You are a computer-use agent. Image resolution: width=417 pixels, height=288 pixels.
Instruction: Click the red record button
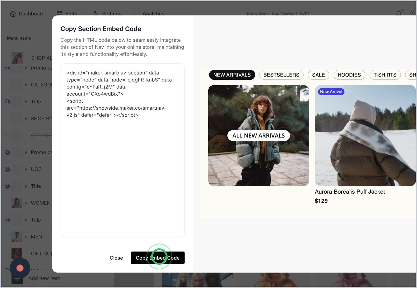(x=20, y=268)
